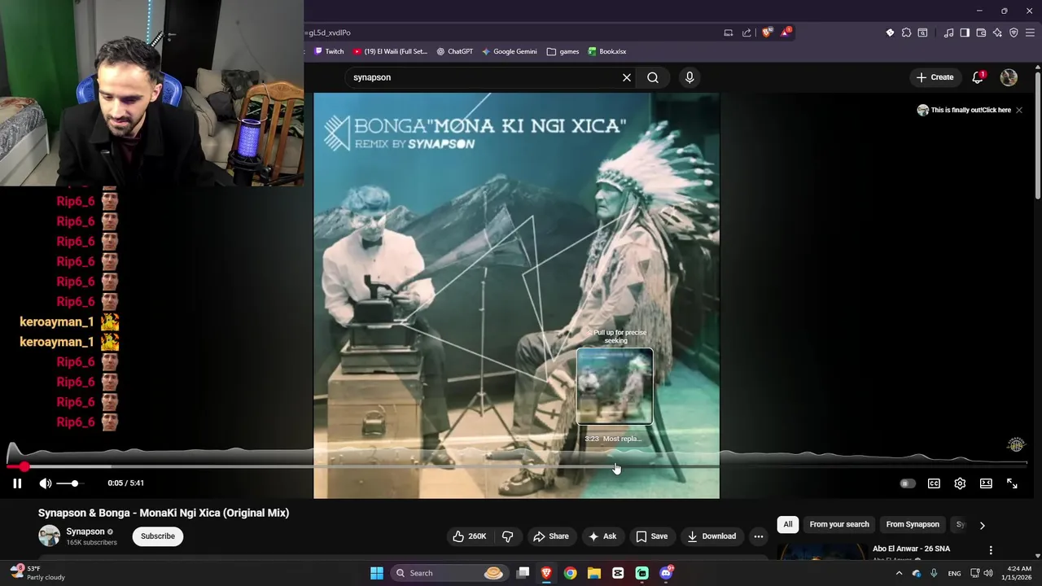
Task: Enter fullscreen mode
Action: tap(1012, 483)
